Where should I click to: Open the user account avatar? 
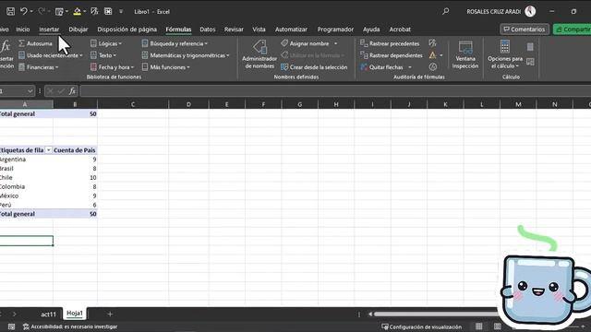pos(530,11)
